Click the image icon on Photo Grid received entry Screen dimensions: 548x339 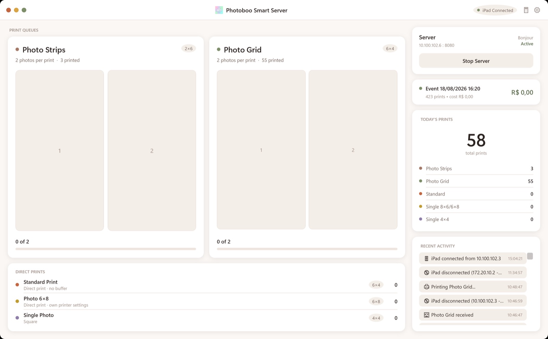click(426, 315)
